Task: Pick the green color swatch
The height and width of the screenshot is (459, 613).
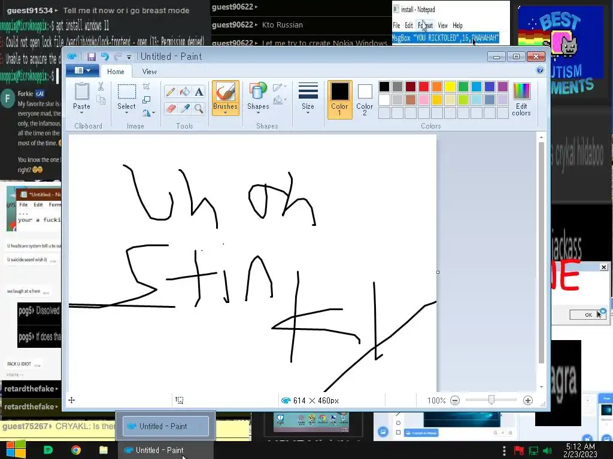Action: [463, 87]
